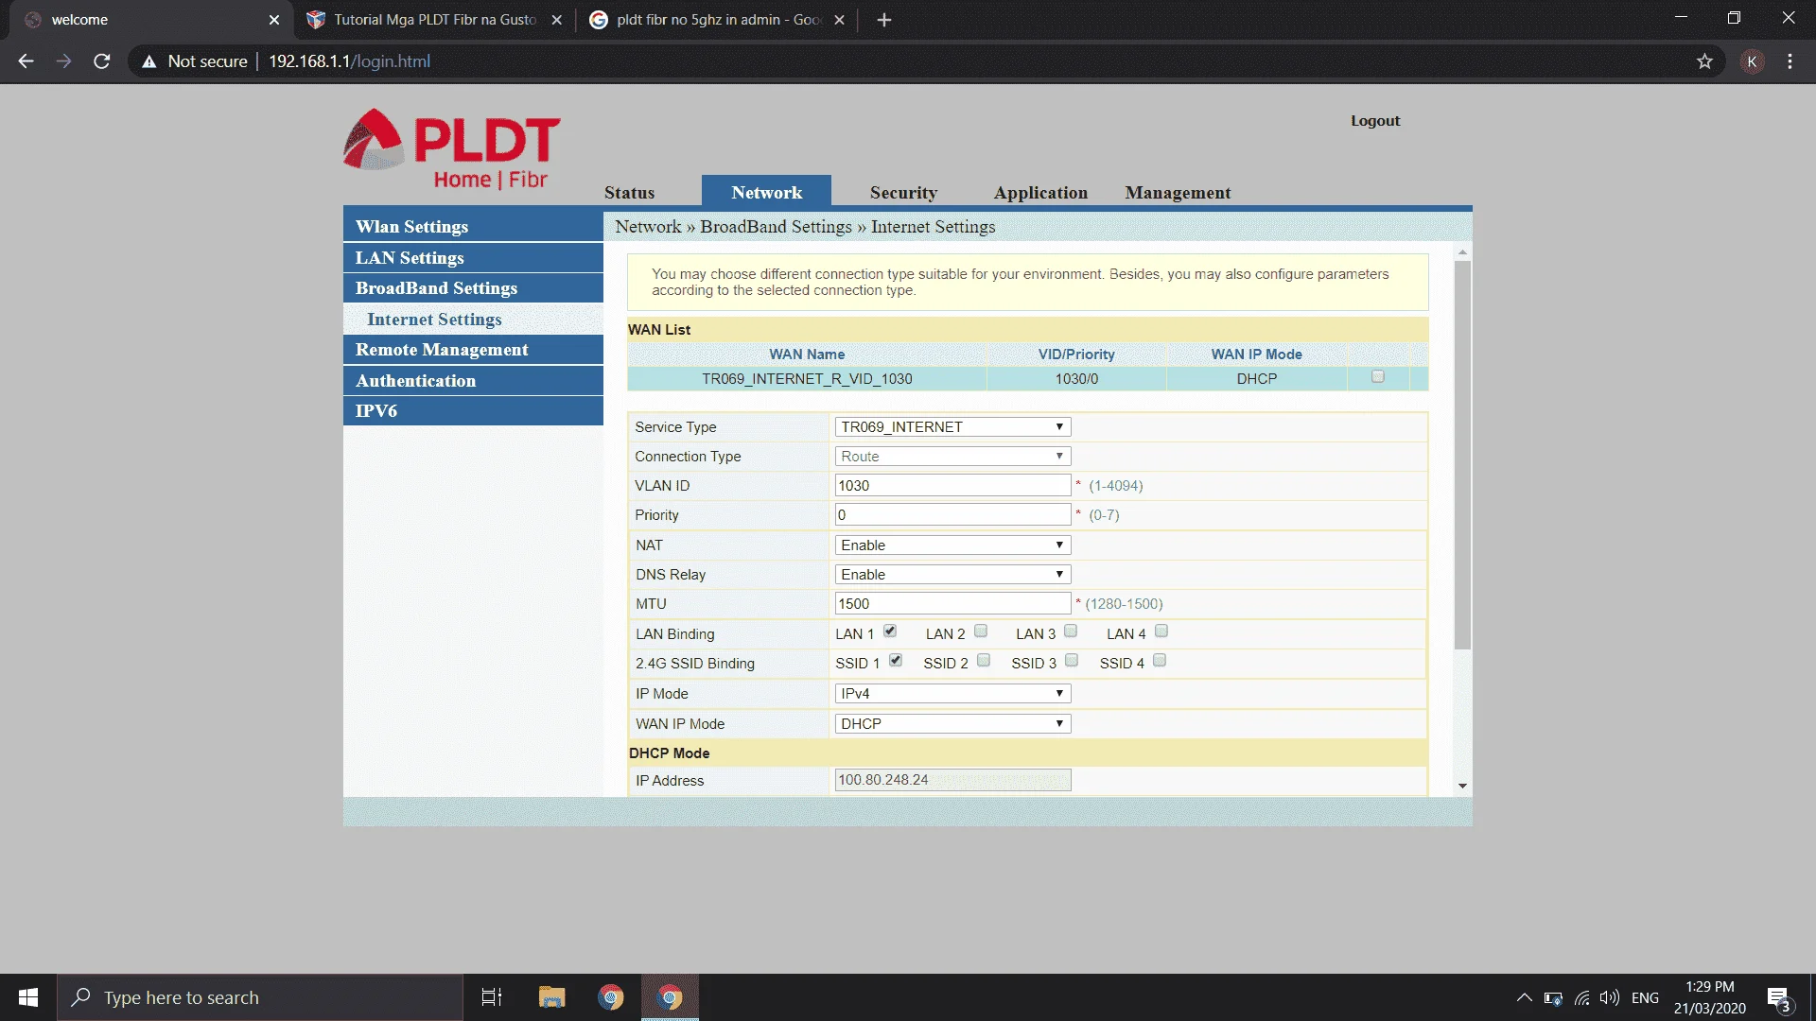Click the scrollbar down arrow
This screenshot has width=1816, height=1021.
click(1462, 787)
